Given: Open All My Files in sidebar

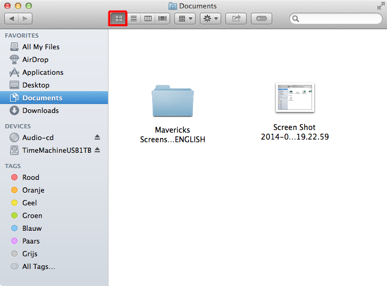Looking at the screenshot, I should (54, 47).
